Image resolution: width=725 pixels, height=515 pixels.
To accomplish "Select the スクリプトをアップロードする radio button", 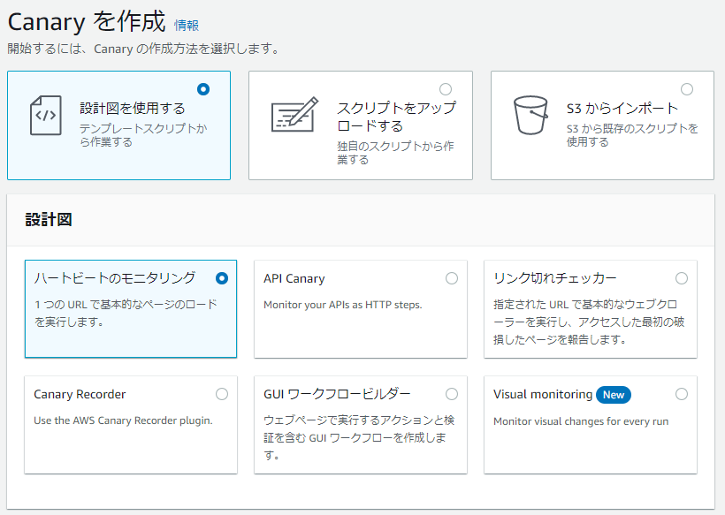I will 446,89.
